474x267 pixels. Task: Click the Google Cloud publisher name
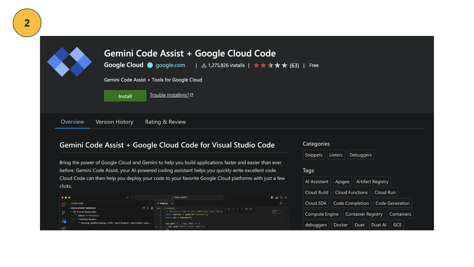coord(124,65)
